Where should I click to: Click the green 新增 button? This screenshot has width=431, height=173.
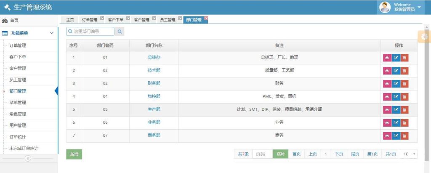pyautogui.click(x=74, y=154)
